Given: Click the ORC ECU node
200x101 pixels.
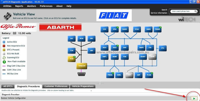Looking at the screenshot, I should pyautogui.click(x=91, y=39).
